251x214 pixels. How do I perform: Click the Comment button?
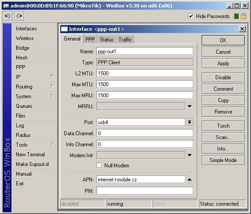click(223, 89)
